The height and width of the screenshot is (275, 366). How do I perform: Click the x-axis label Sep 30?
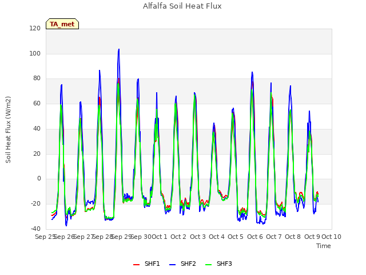click(x=141, y=237)
